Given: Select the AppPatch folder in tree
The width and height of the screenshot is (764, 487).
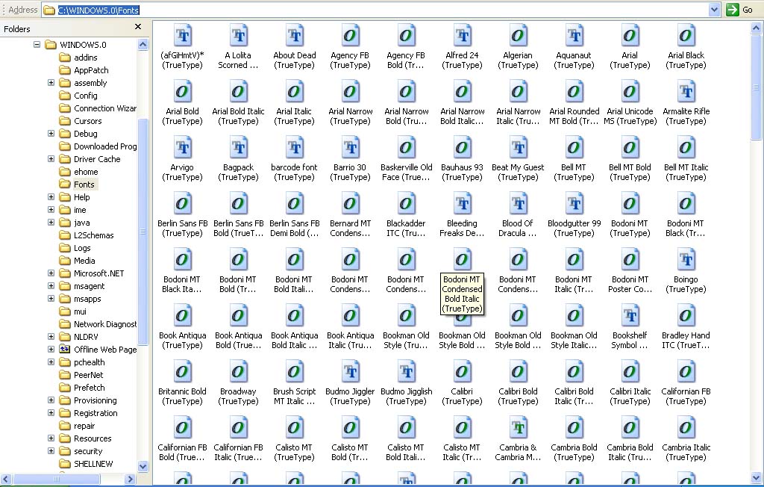Looking at the screenshot, I should point(91,70).
